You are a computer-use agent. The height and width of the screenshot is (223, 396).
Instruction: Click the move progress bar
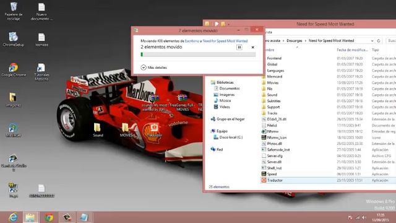pos(198,55)
